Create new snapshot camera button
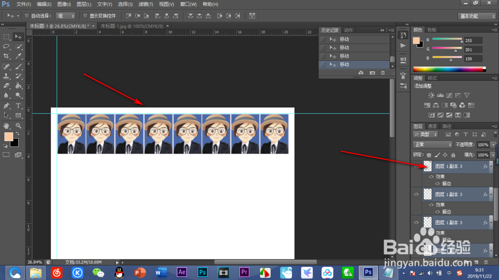 tap(372, 73)
